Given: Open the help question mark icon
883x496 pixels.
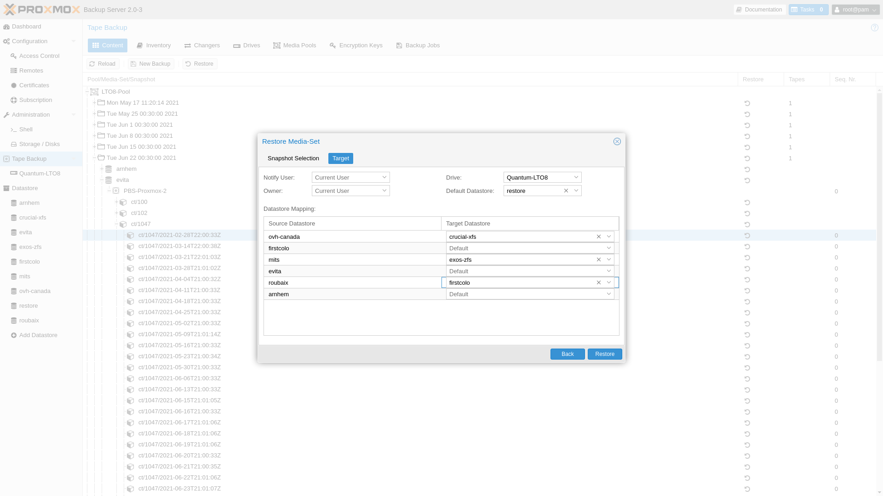Looking at the screenshot, I should [875, 28].
